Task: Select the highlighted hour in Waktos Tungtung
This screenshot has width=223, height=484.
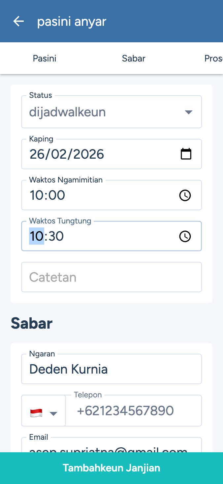Action: 36,236
